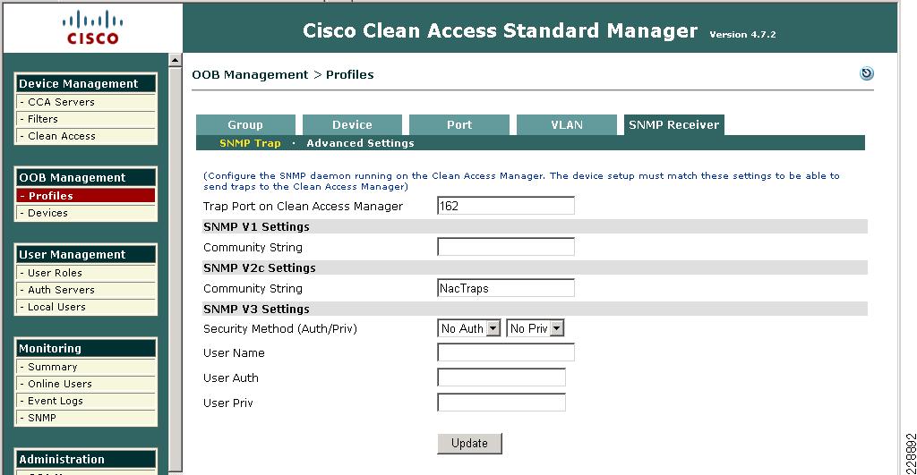Open Clean Access in the sidebar
917x475 pixels.
(86, 136)
